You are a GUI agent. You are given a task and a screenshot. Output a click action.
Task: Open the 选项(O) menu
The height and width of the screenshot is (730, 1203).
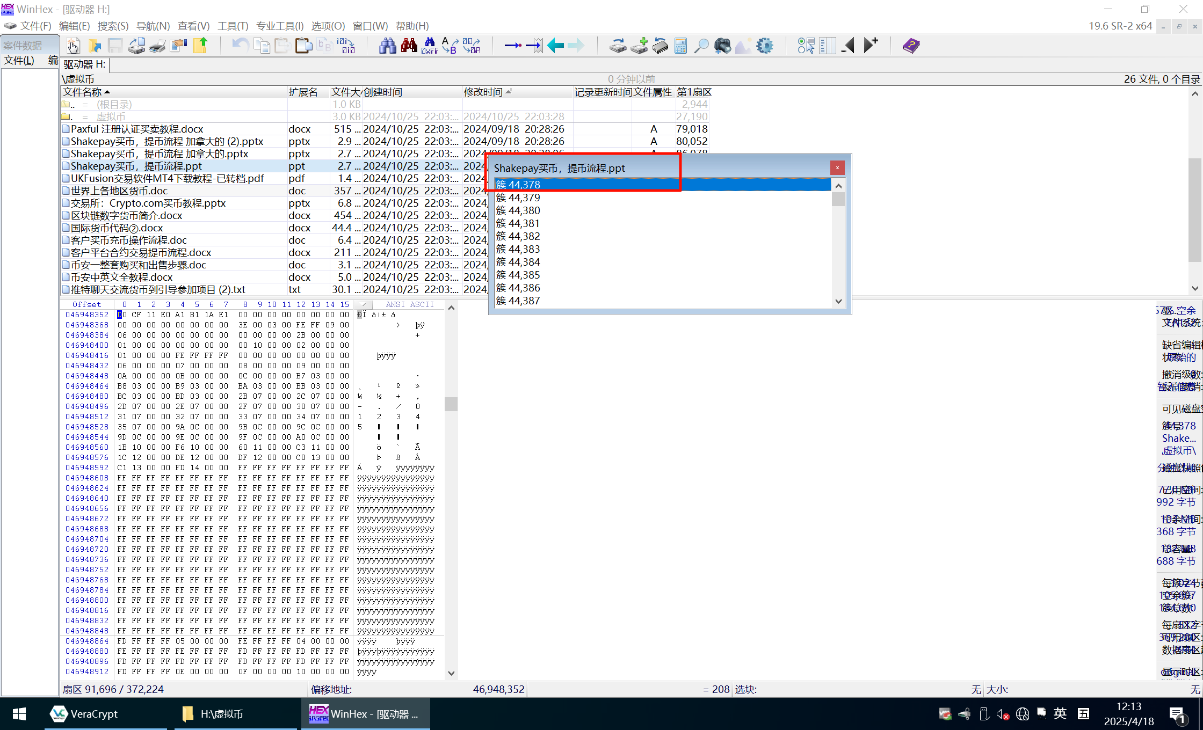coord(328,26)
